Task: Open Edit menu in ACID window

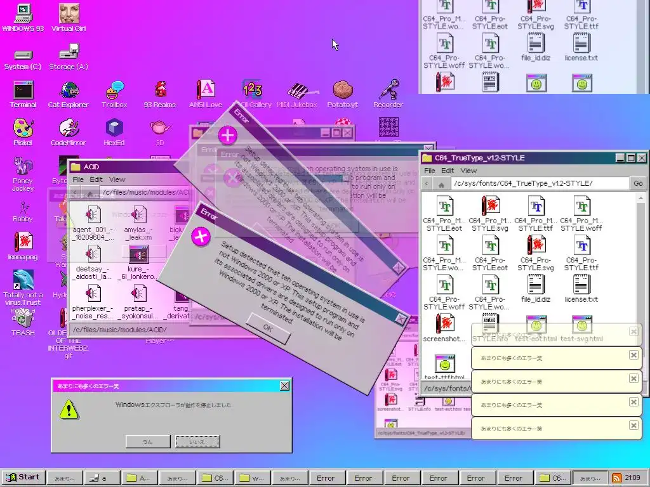Action: 96,179
